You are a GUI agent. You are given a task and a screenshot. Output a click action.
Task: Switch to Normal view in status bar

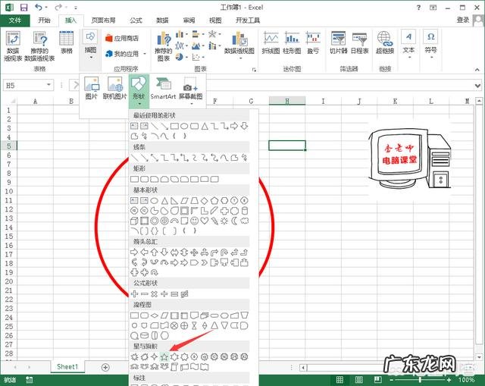coord(340,379)
